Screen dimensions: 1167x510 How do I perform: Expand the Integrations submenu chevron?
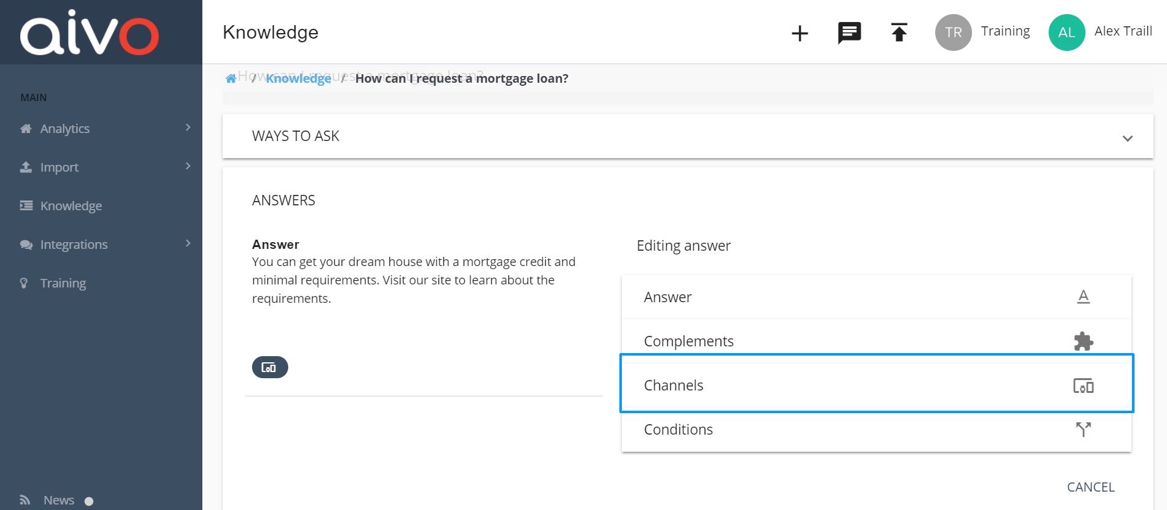tap(188, 243)
